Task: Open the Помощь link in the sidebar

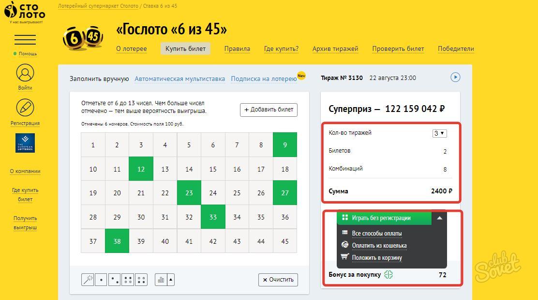Action: (x=28, y=54)
